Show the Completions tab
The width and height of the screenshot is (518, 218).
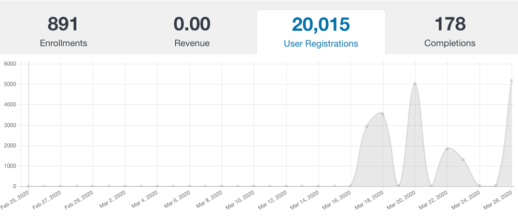(x=450, y=32)
